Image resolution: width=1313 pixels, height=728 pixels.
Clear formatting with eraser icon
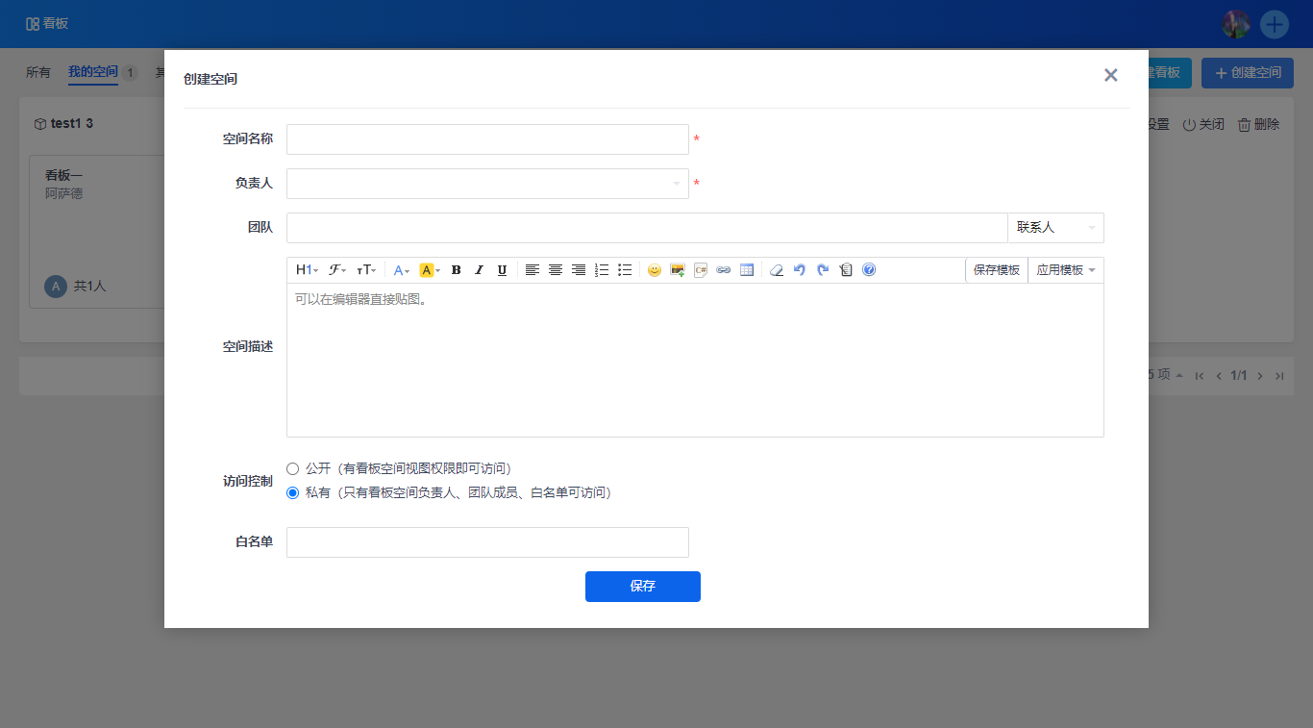click(777, 270)
